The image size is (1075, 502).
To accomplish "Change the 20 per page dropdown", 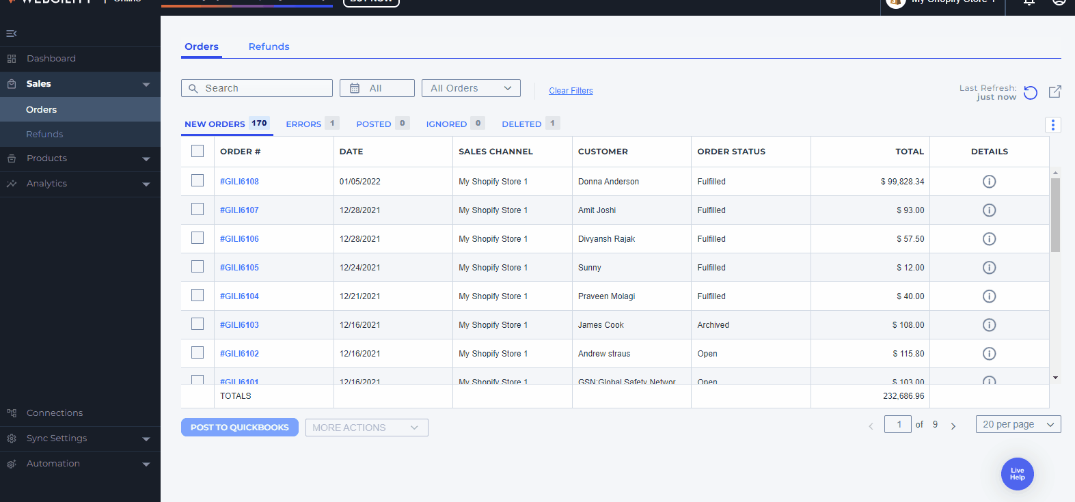I will coord(1018,424).
